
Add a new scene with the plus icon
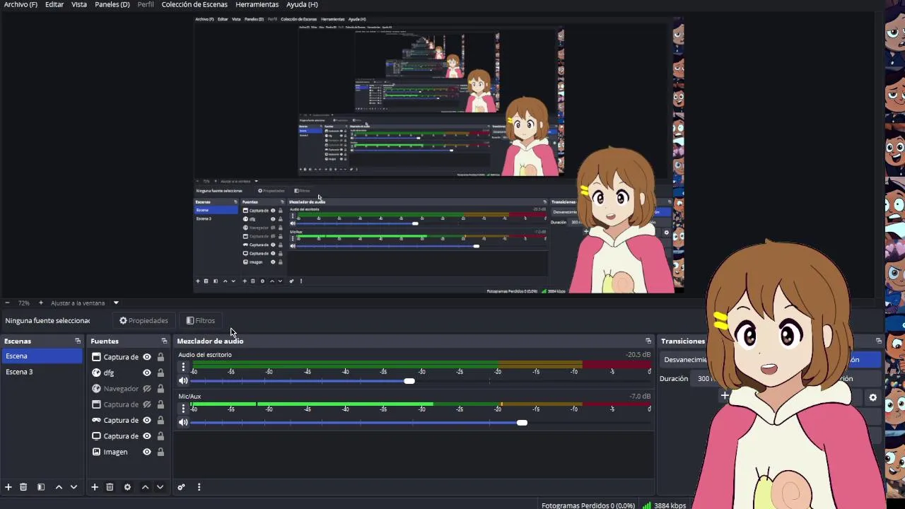pyautogui.click(x=8, y=487)
